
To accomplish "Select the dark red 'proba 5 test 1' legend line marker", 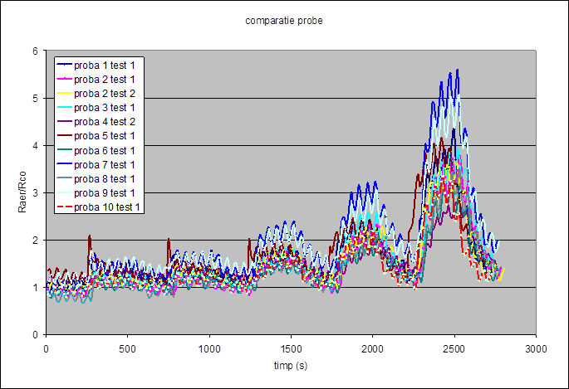I will coord(64,135).
